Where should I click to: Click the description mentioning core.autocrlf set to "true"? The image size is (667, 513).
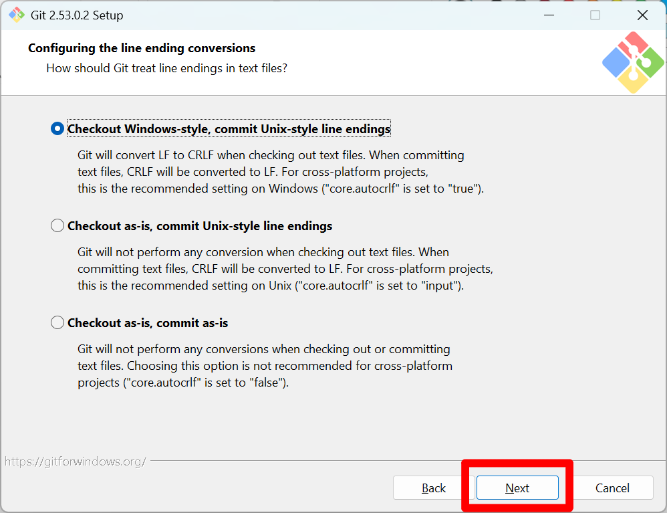pyautogui.click(x=281, y=172)
